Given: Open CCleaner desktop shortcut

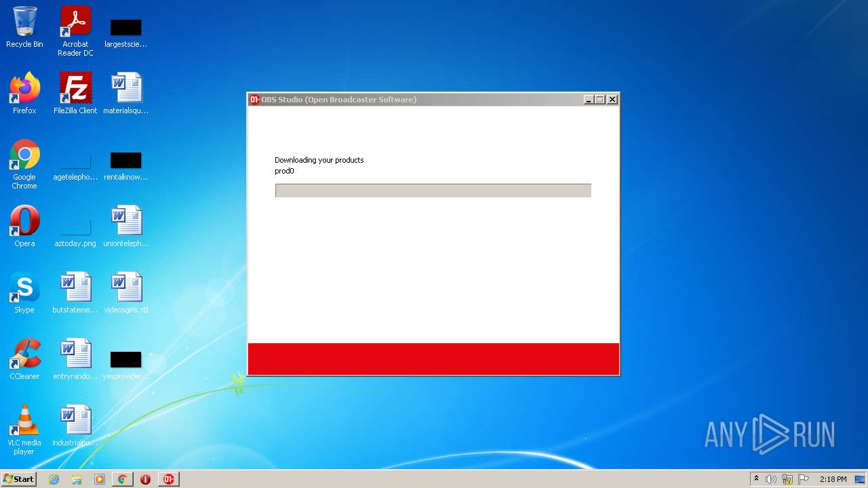Looking at the screenshot, I should coord(24,359).
